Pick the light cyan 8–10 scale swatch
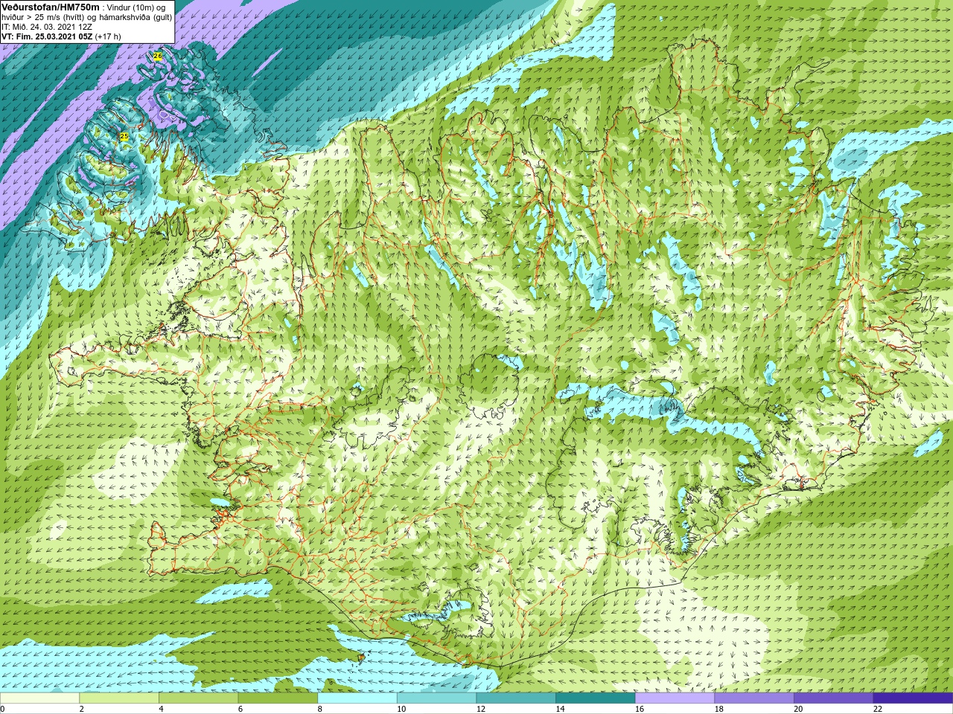The image size is (953, 714). coord(357,698)
